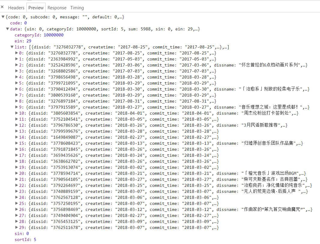Screen dimensions: 320x244
Task: Expand list item 16 with dissid 3791871845
Action: click(17, 149)
